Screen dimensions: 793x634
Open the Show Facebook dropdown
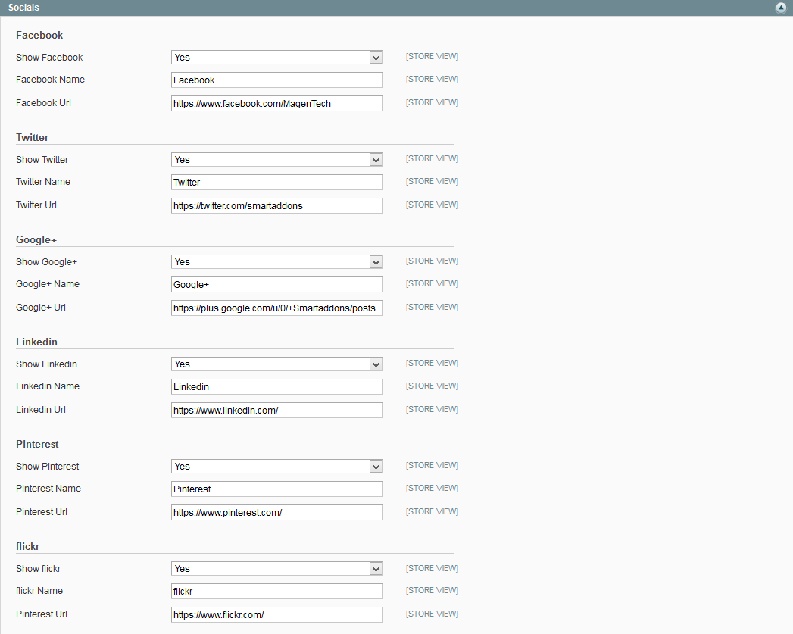276,58
